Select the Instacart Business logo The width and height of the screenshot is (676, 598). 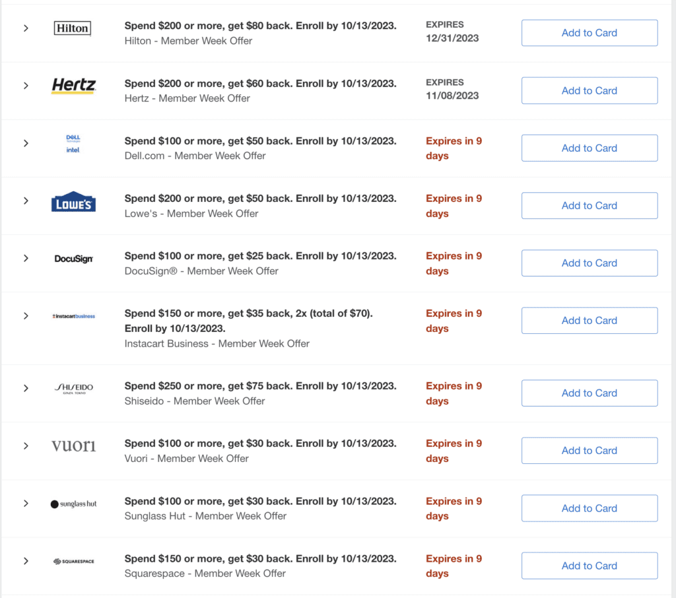click(x=73, y=316)
